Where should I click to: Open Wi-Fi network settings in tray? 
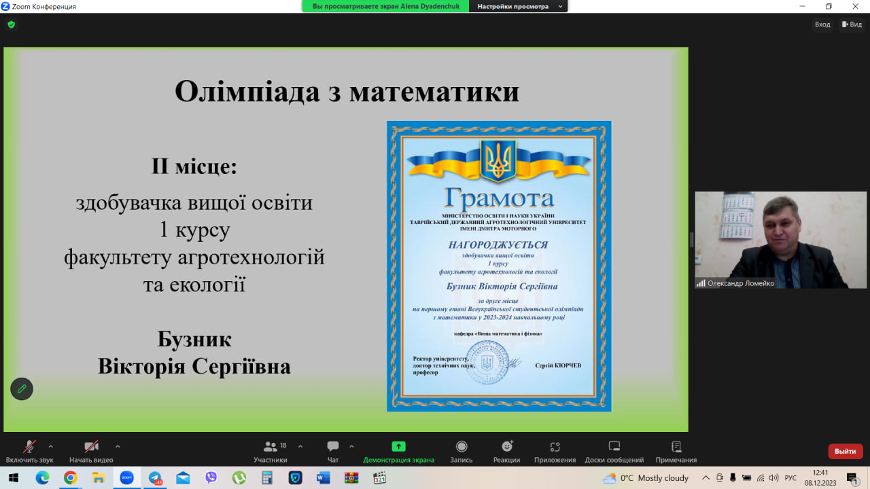tap(761, 478)
